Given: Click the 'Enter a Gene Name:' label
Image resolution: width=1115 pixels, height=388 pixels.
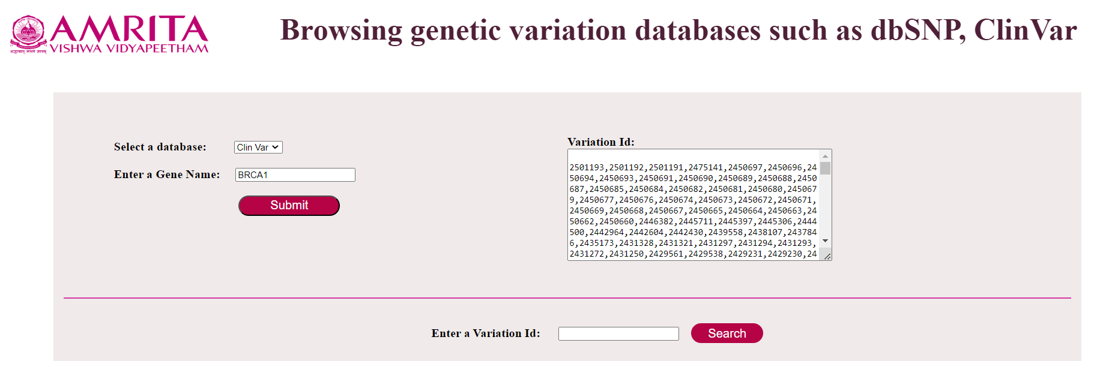Looking at the screenshot, I should point(167,175).
